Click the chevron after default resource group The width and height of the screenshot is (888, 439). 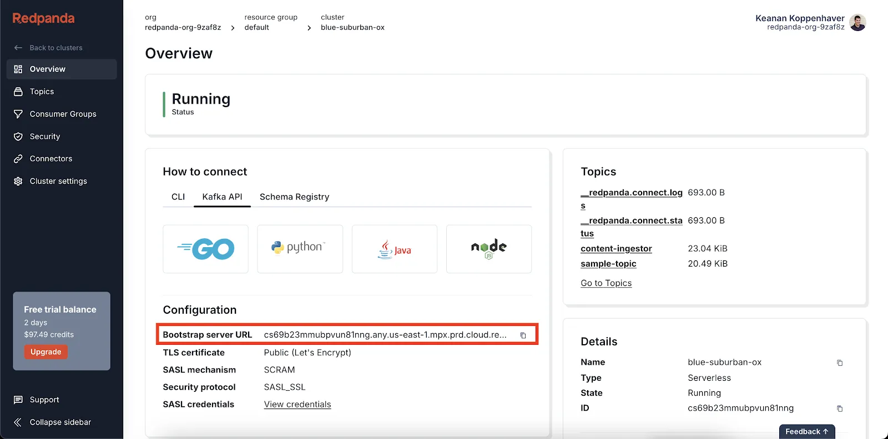point(309,28)
